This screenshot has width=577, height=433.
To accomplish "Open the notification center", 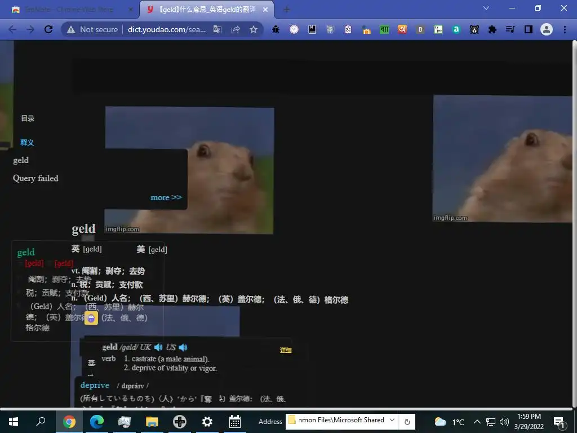I will [x=559, y=422].
